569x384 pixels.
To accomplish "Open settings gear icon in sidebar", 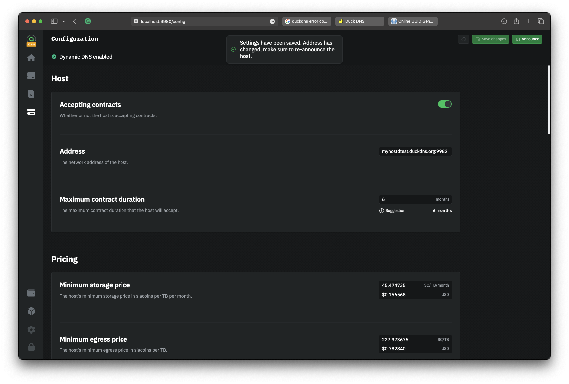I will 31,329.
